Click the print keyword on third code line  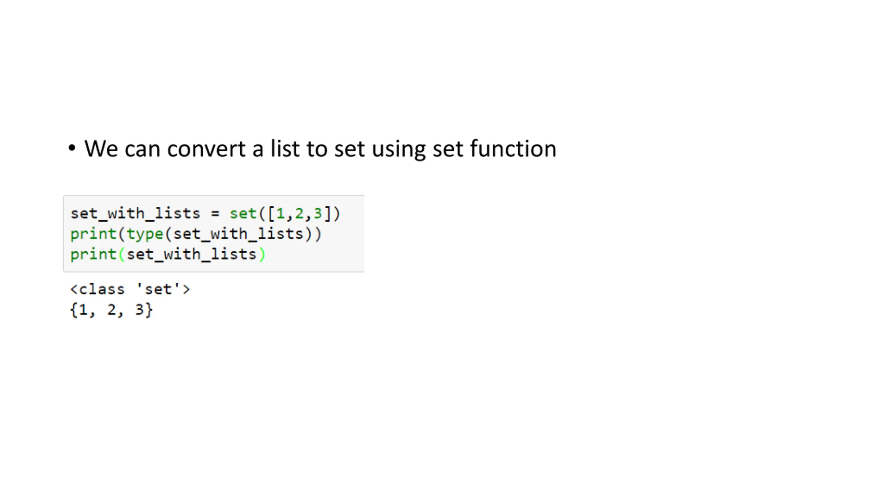(93, 255)
